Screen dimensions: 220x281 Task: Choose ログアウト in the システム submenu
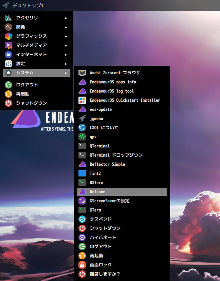tap(122, 246)
